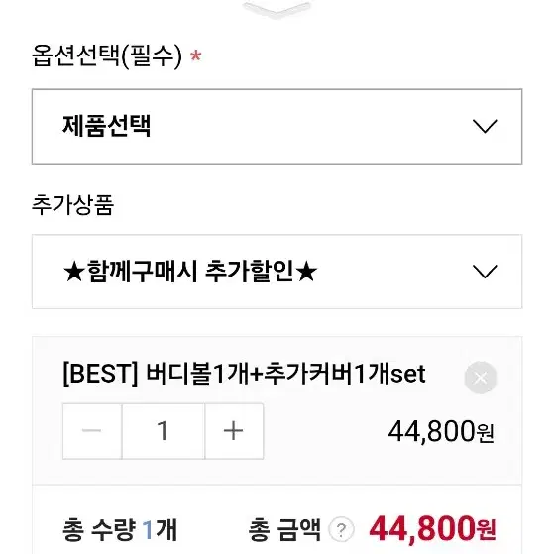Collapse the option panel with top chevron handle
Screen dimensions: 554x554
277,9
